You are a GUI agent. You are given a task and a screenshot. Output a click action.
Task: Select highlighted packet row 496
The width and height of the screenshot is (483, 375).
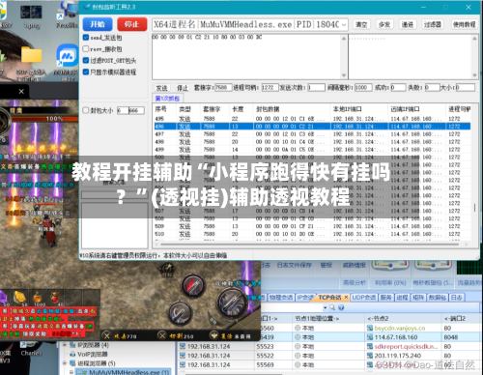coord(312,127)
